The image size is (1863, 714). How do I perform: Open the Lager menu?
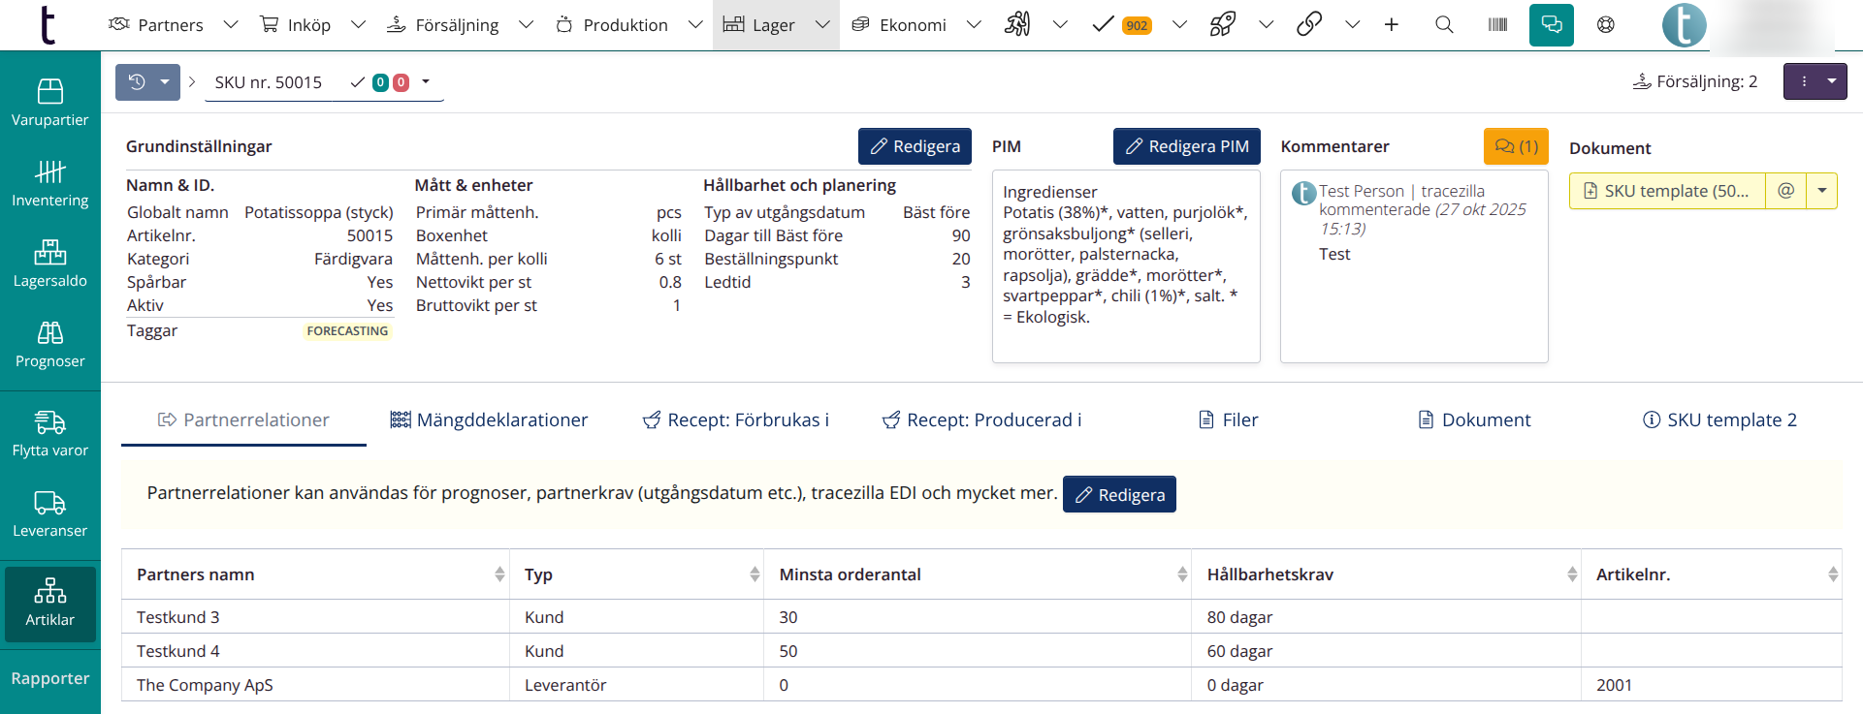point(774,25)
